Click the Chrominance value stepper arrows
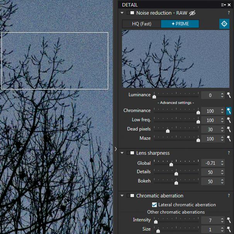The height and width of the screenshot is (234, 234). point(222,111)
